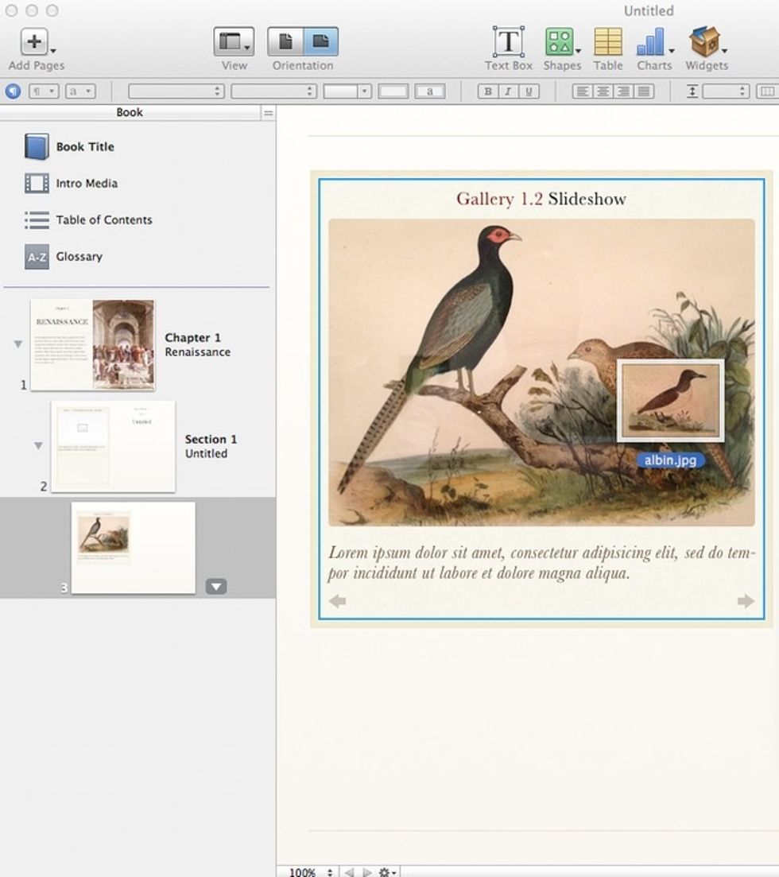Open the View menu button

click(x=234, y=41)
